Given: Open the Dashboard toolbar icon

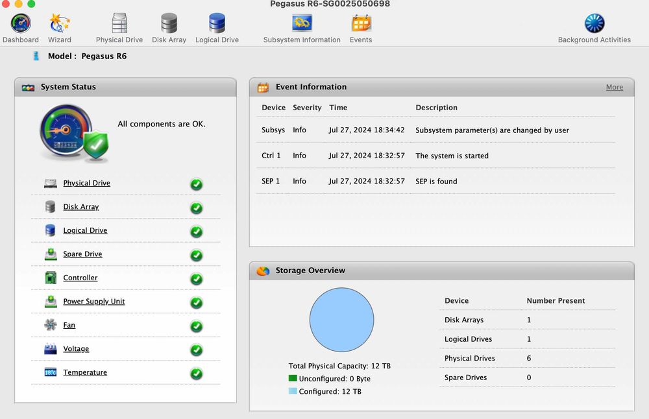Looking at the screenshot, I should point(21,23).
